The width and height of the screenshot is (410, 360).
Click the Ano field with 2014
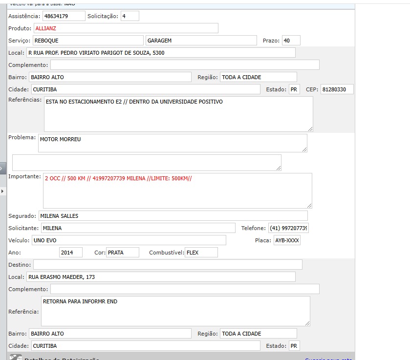tap(71, 253)
